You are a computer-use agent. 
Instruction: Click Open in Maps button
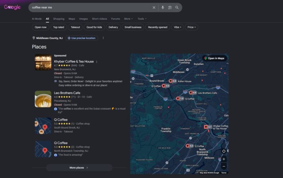pos(214,58)
